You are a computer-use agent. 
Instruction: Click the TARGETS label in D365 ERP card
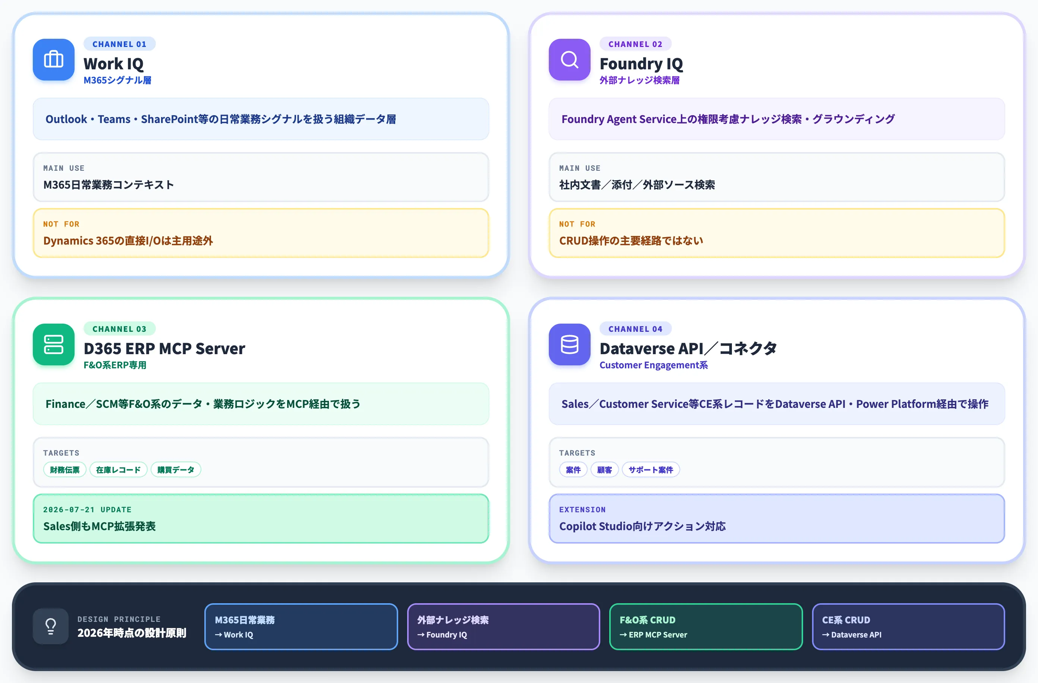click(61, 453)
